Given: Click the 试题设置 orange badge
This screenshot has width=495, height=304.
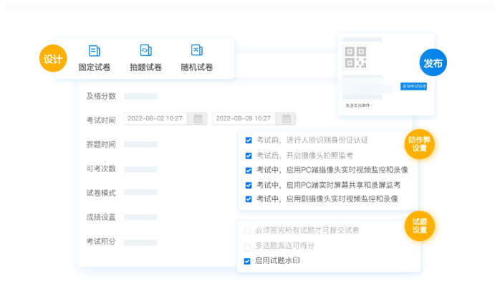Looking at the screenshot, I should click(419, 225).
